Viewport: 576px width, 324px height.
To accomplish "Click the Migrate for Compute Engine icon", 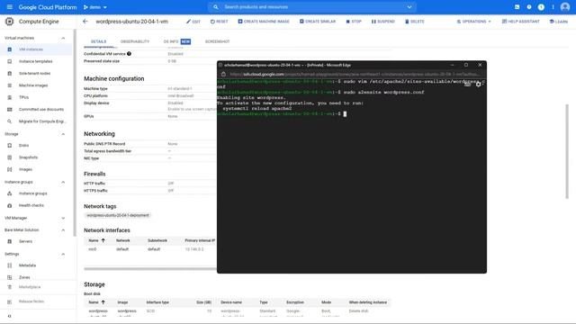I will (x=10, y=121).
